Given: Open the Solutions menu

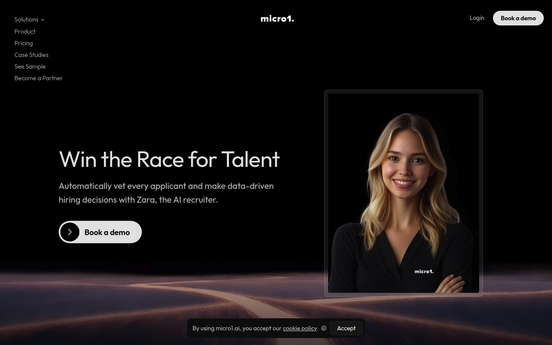Looking at the screenshot, I should click(29, 19).
